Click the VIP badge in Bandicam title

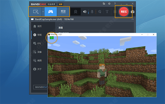point(61,4)
